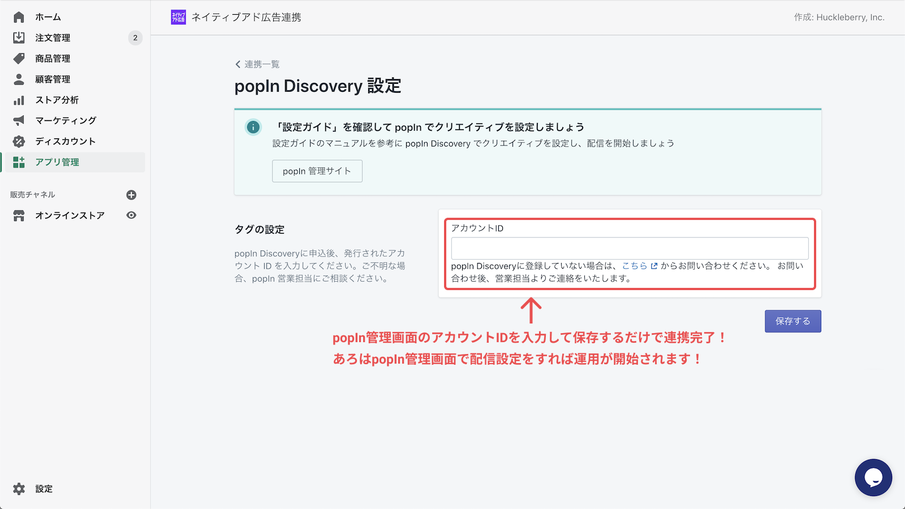Select オンラインストア in the sales channels menu
The image size is (905, 509).
tap(71, 215)
